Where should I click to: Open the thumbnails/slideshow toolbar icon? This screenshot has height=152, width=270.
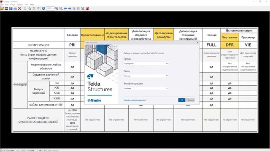coord(6,8)
